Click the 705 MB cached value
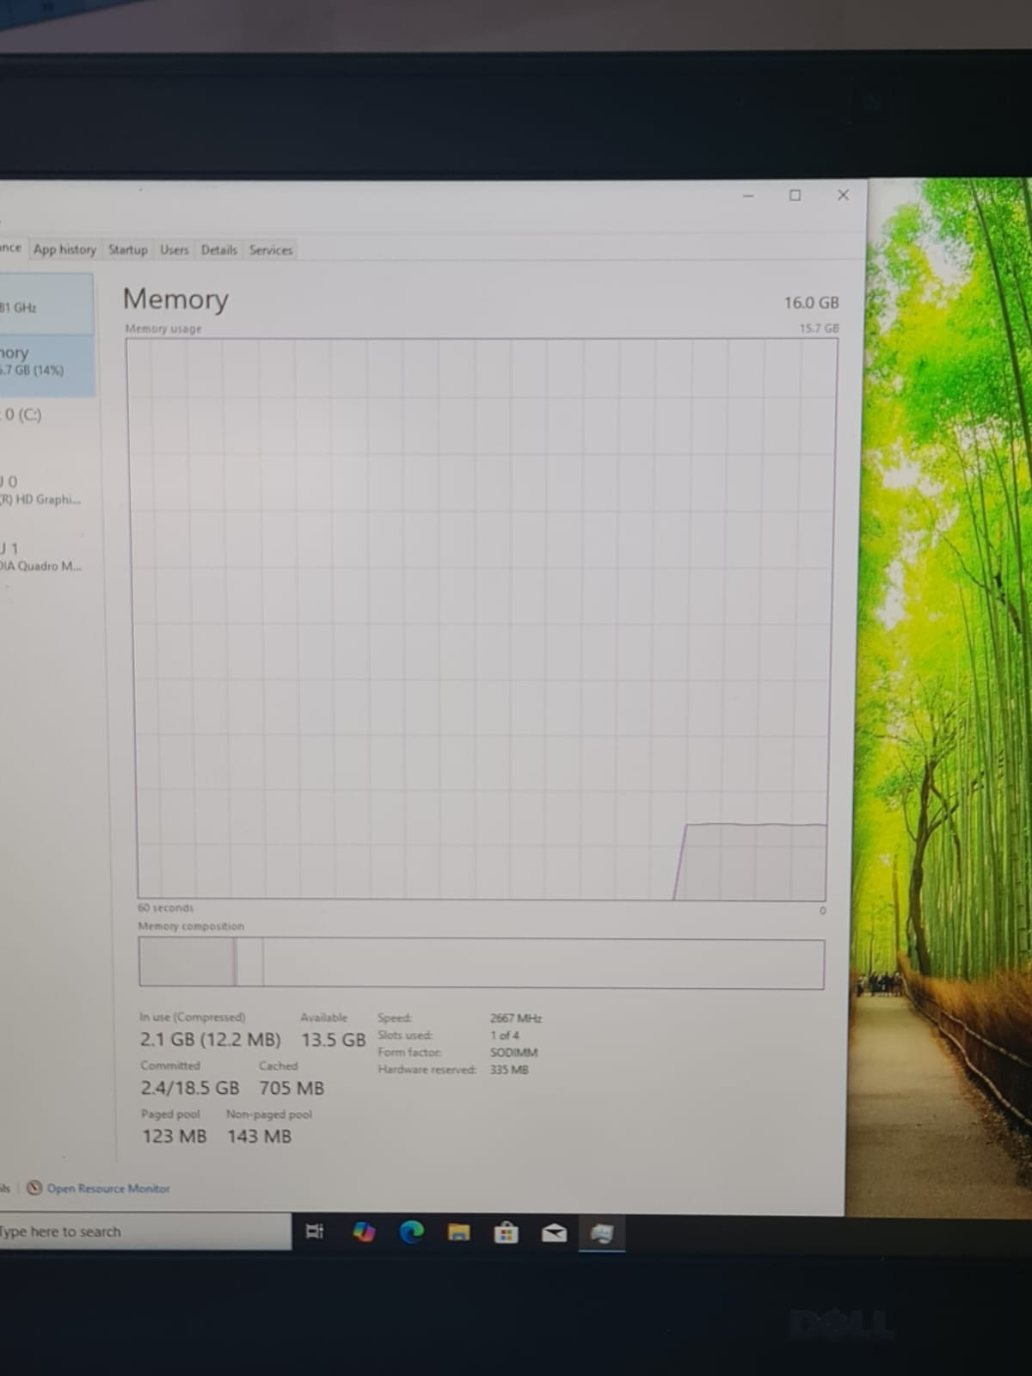Screen dimensions: 1032x1376 [x=292, y=1088]
